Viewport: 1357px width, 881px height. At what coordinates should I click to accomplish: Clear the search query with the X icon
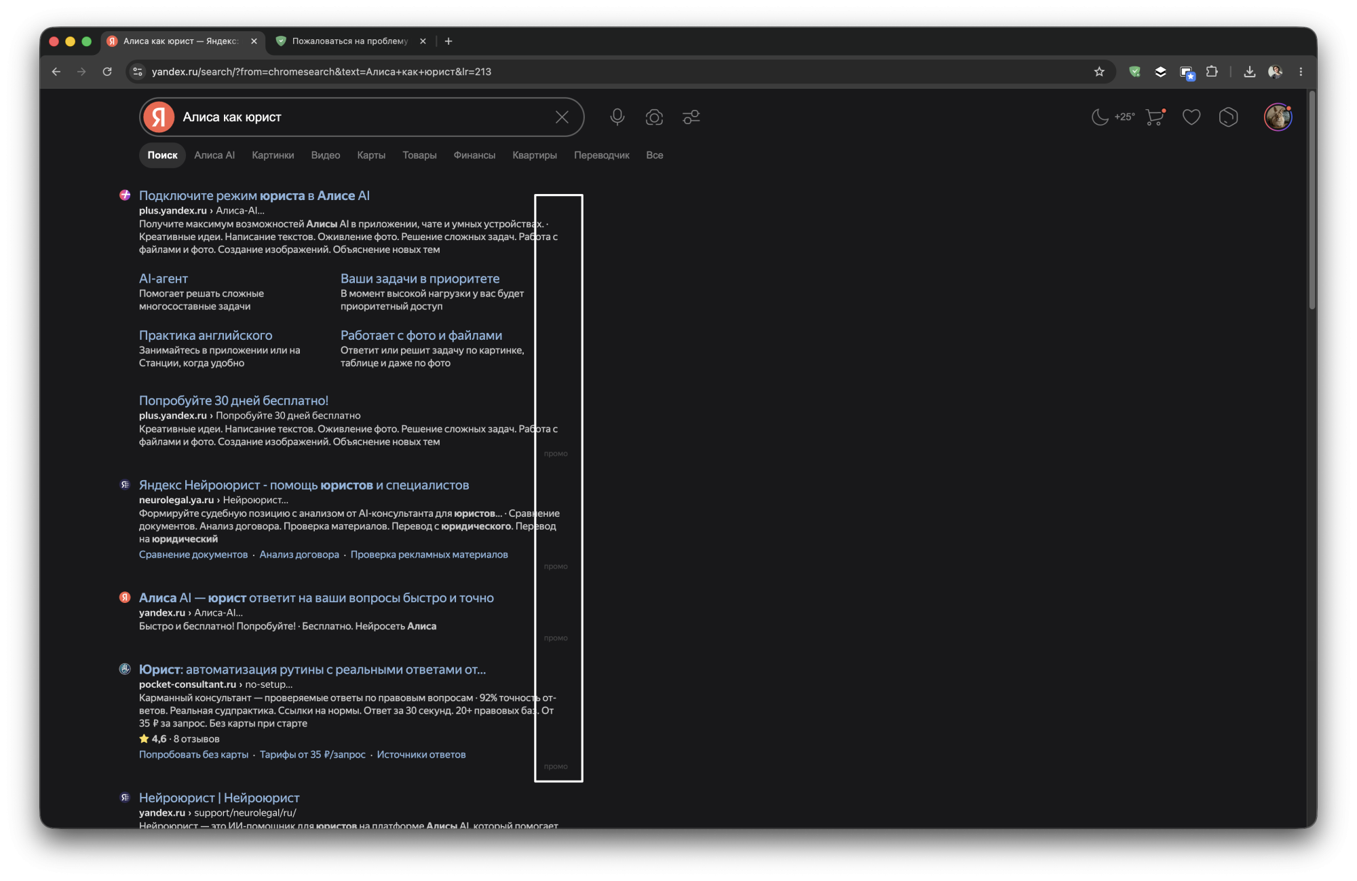(562, 117)
